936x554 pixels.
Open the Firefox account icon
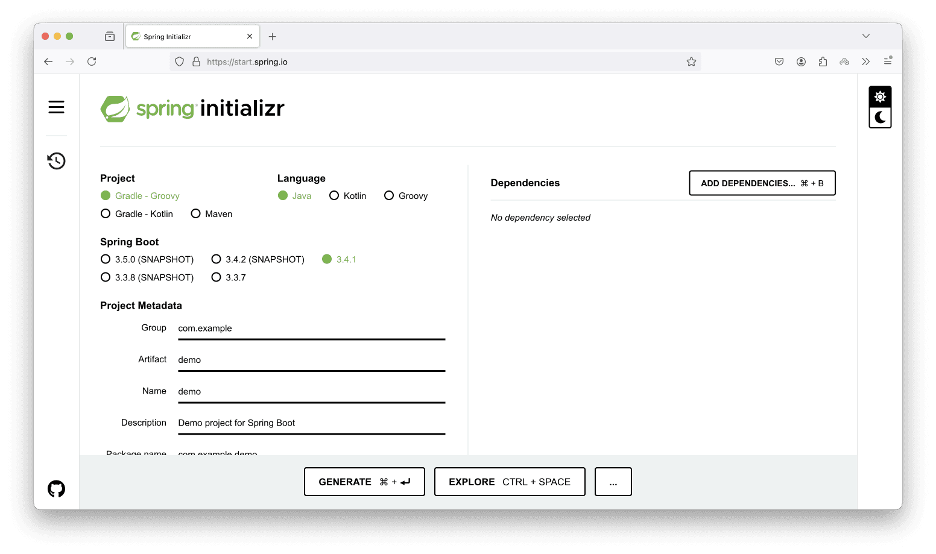pyautogui.click(x=801, y=61)
